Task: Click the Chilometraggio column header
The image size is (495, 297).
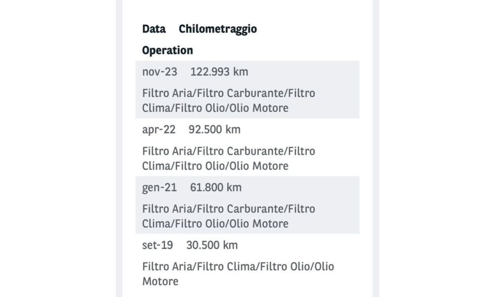Action: (218, 29)
